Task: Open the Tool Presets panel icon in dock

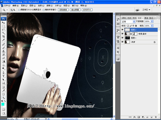Action: click(x=118, y=30)
